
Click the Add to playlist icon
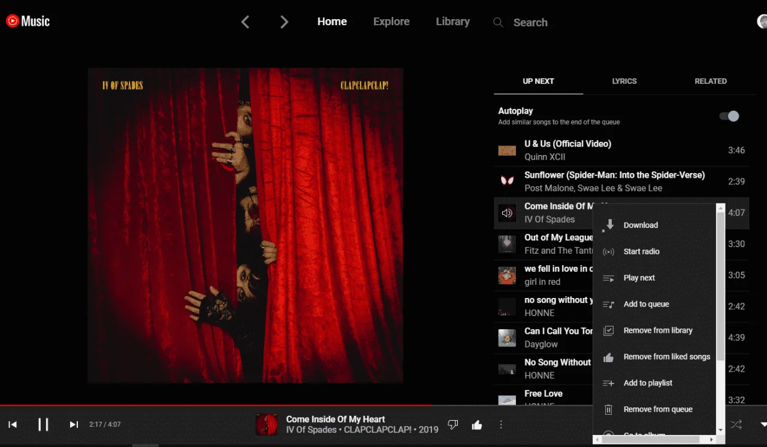[x=609, y=383]
